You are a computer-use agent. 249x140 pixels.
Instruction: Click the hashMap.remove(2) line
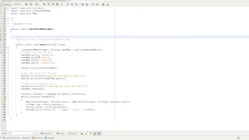33,89
